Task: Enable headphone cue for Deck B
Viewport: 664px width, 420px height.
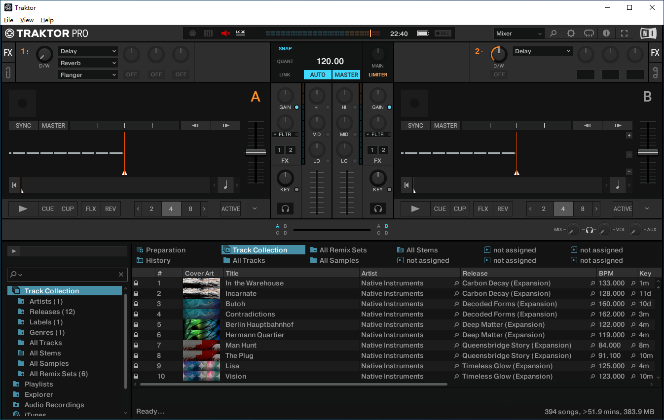Action: (x=378, y=209)
